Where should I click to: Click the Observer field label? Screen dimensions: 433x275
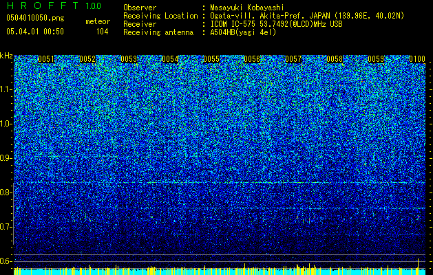[x=140, y=8]
